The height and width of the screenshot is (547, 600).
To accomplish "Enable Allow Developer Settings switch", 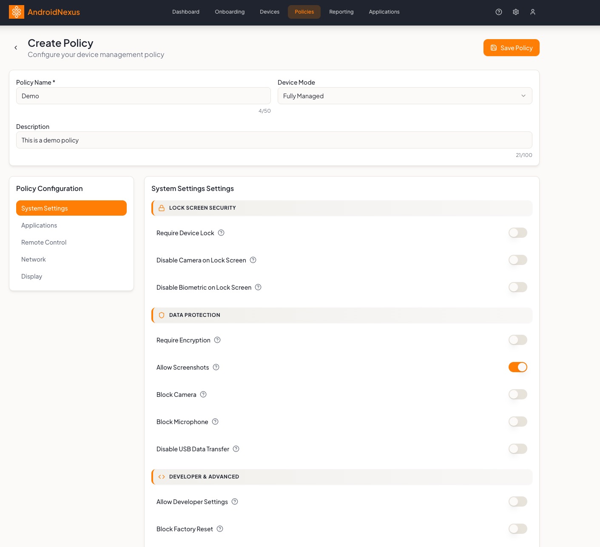I will [x=518, y=501].
